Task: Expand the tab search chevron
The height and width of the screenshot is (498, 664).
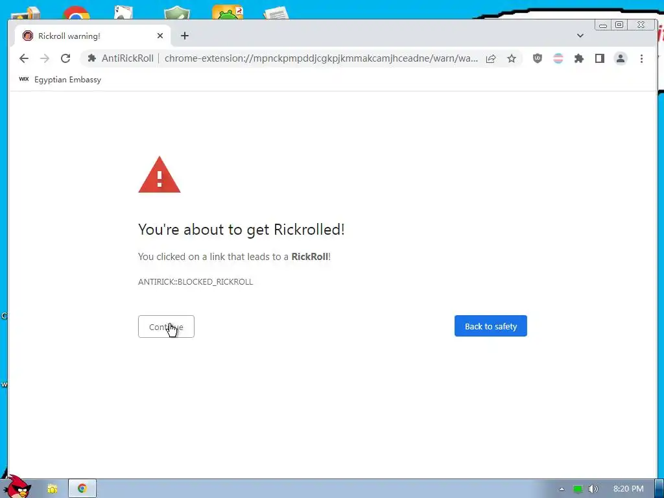Action: 580,36
